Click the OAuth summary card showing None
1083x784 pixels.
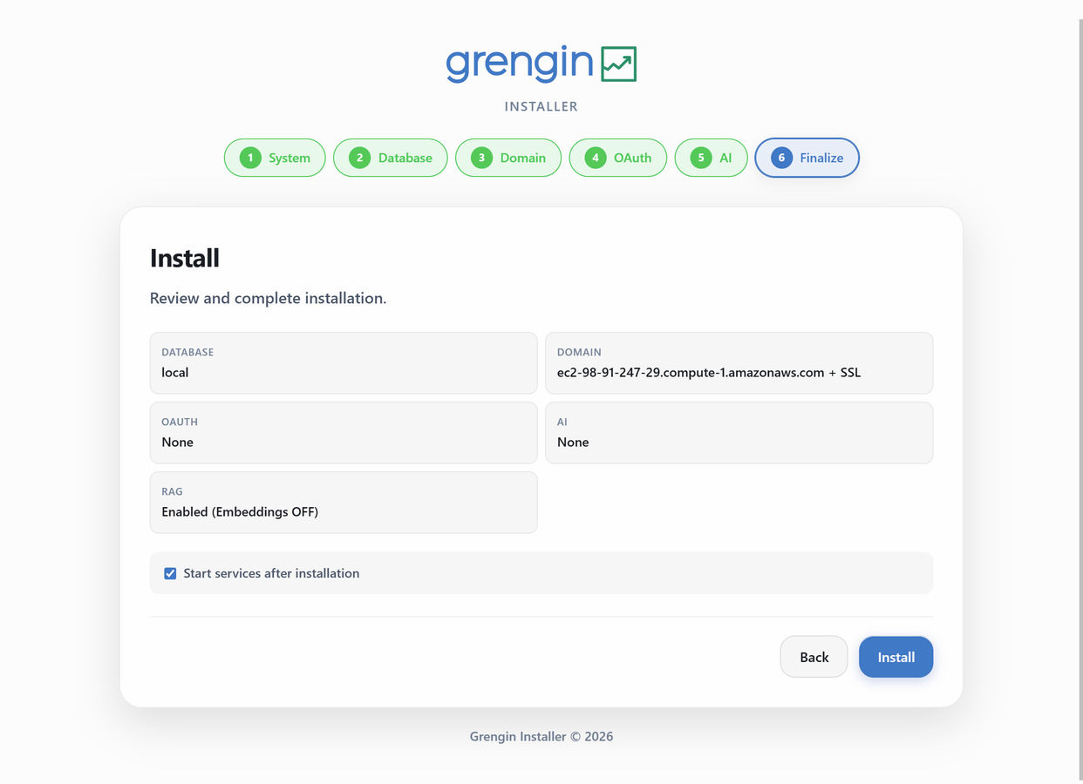[x=344, y=433]
